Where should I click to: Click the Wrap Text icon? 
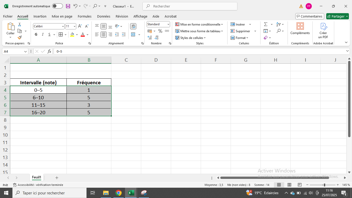pos(133,26)
